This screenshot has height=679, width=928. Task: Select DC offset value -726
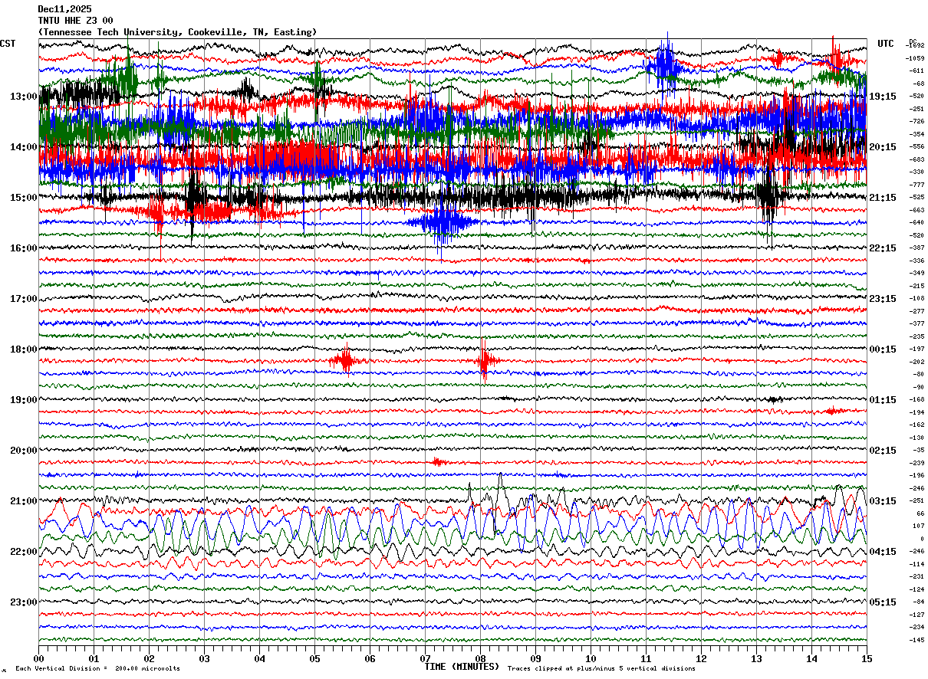point(916,121)
